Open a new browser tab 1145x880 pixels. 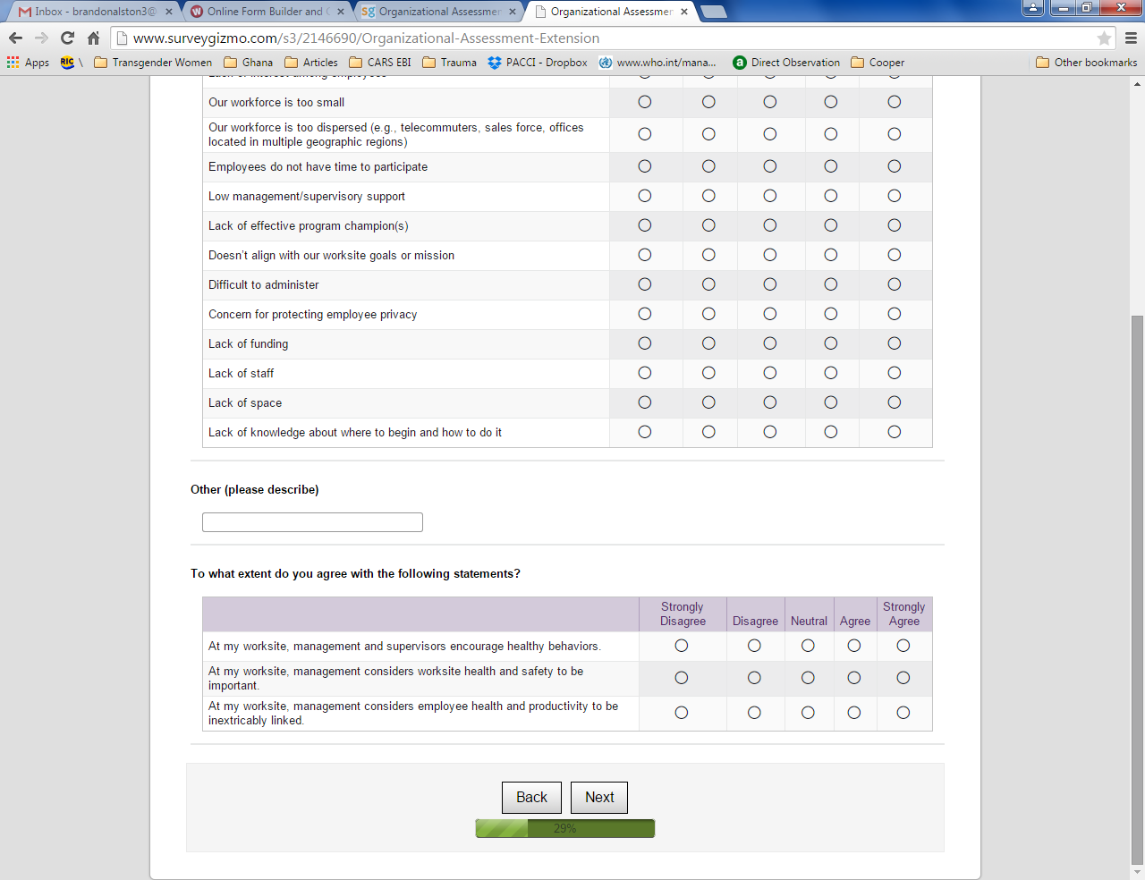[713, 12]
